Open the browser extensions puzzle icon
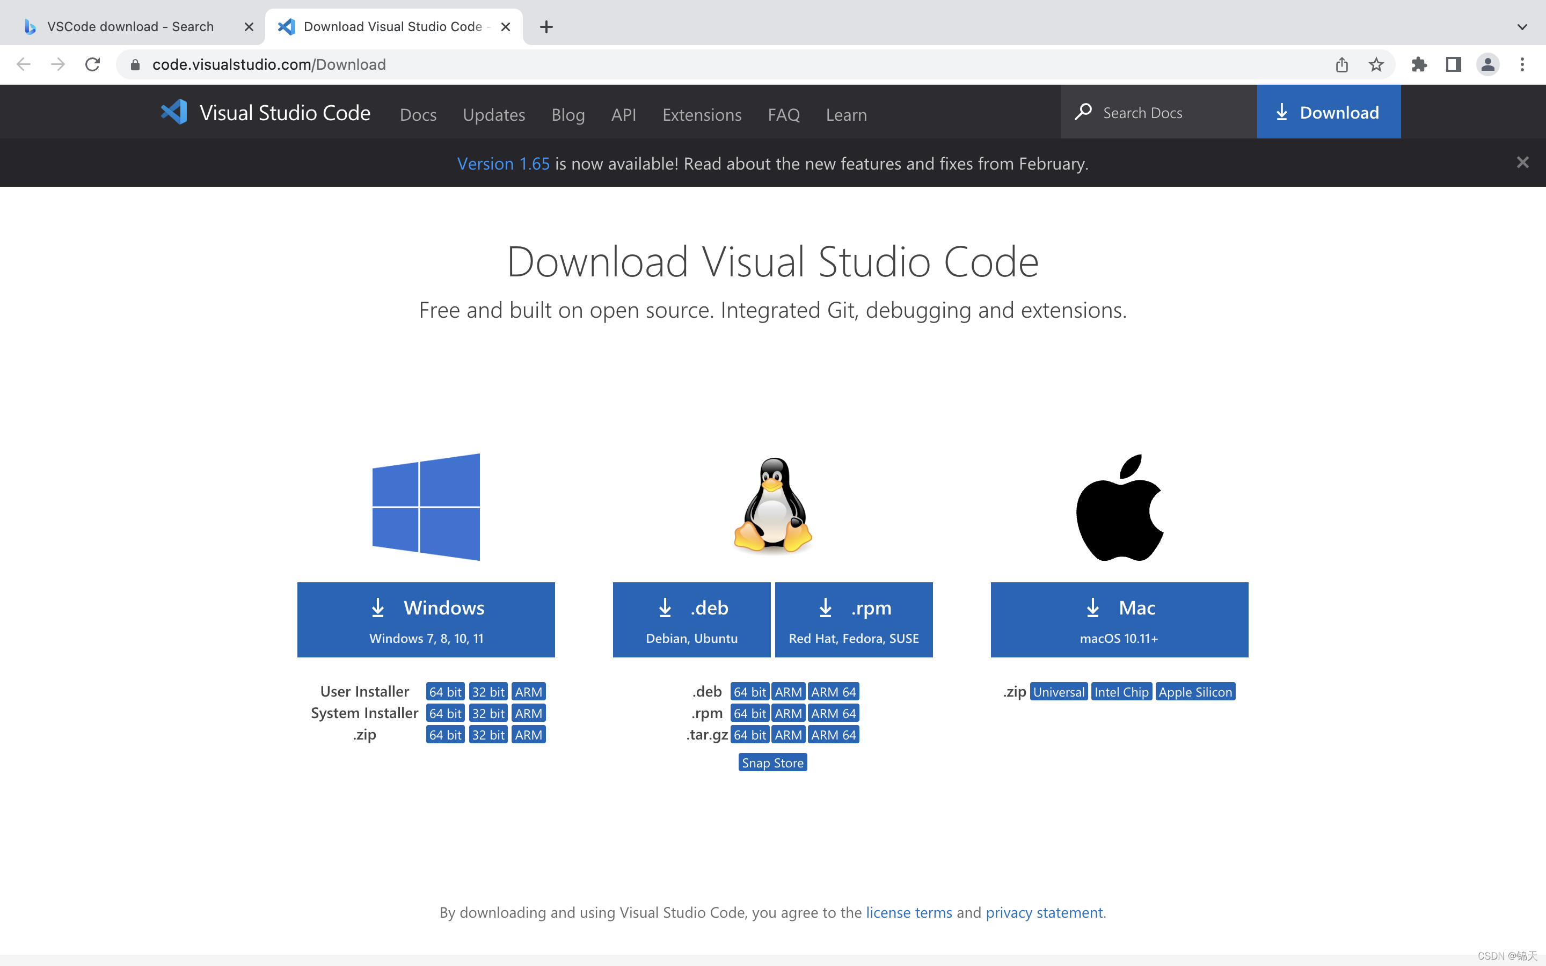The height and width of the screenshot is (966, 1546). click(x=1419, y=64)
